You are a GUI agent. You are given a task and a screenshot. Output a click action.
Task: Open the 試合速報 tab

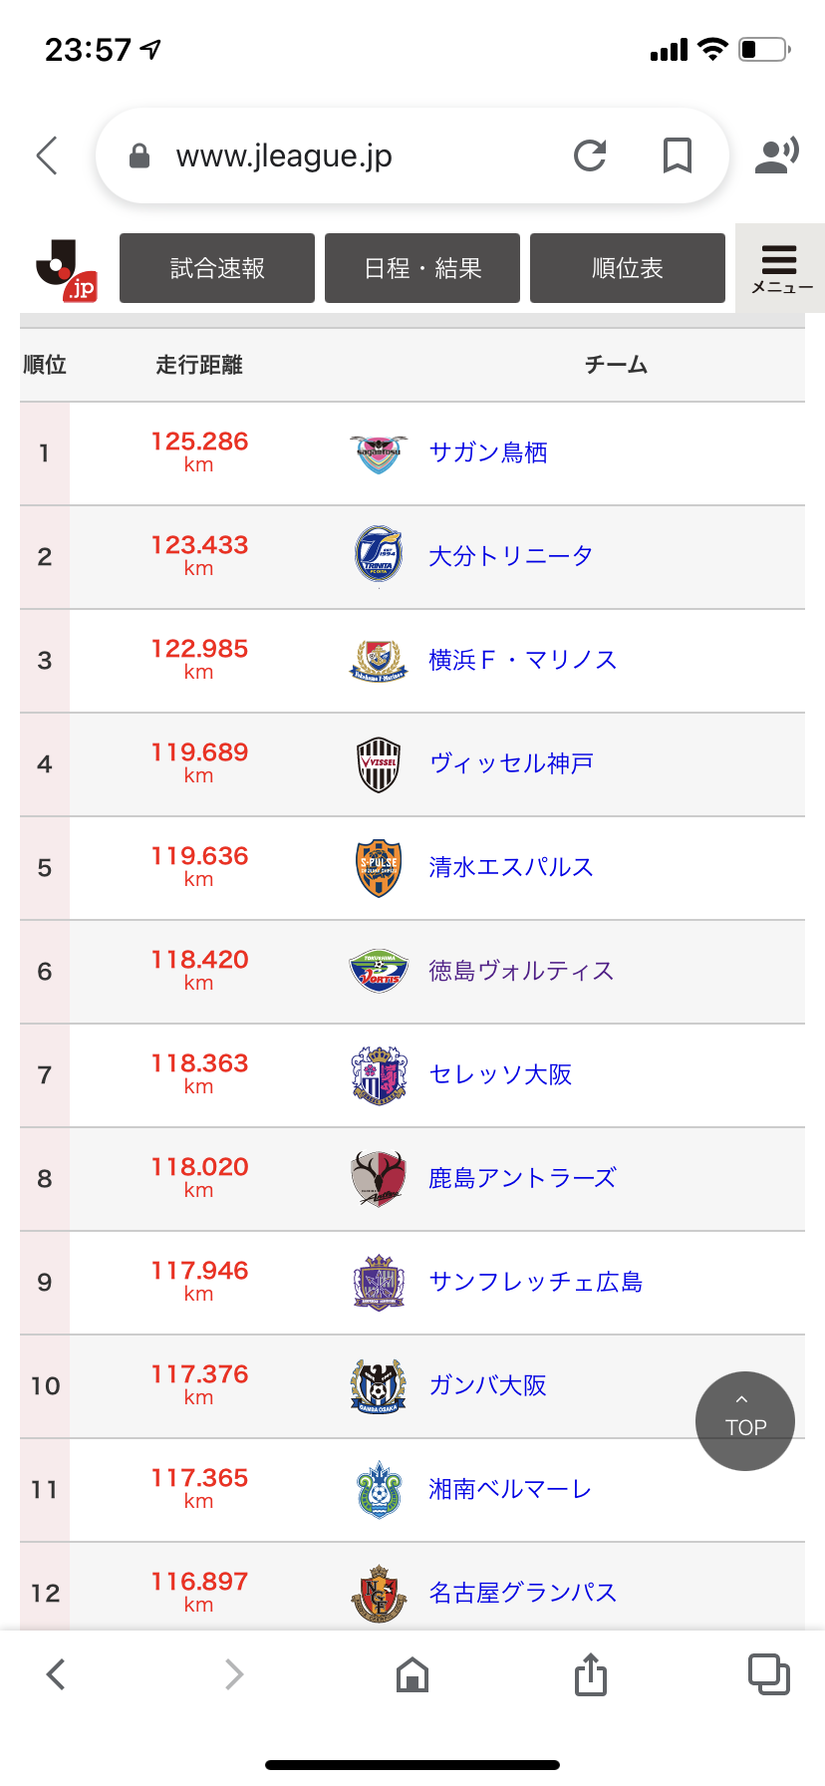tap(217, 268)
